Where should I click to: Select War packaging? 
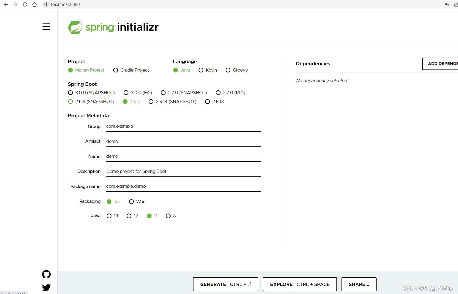(137, 202)
